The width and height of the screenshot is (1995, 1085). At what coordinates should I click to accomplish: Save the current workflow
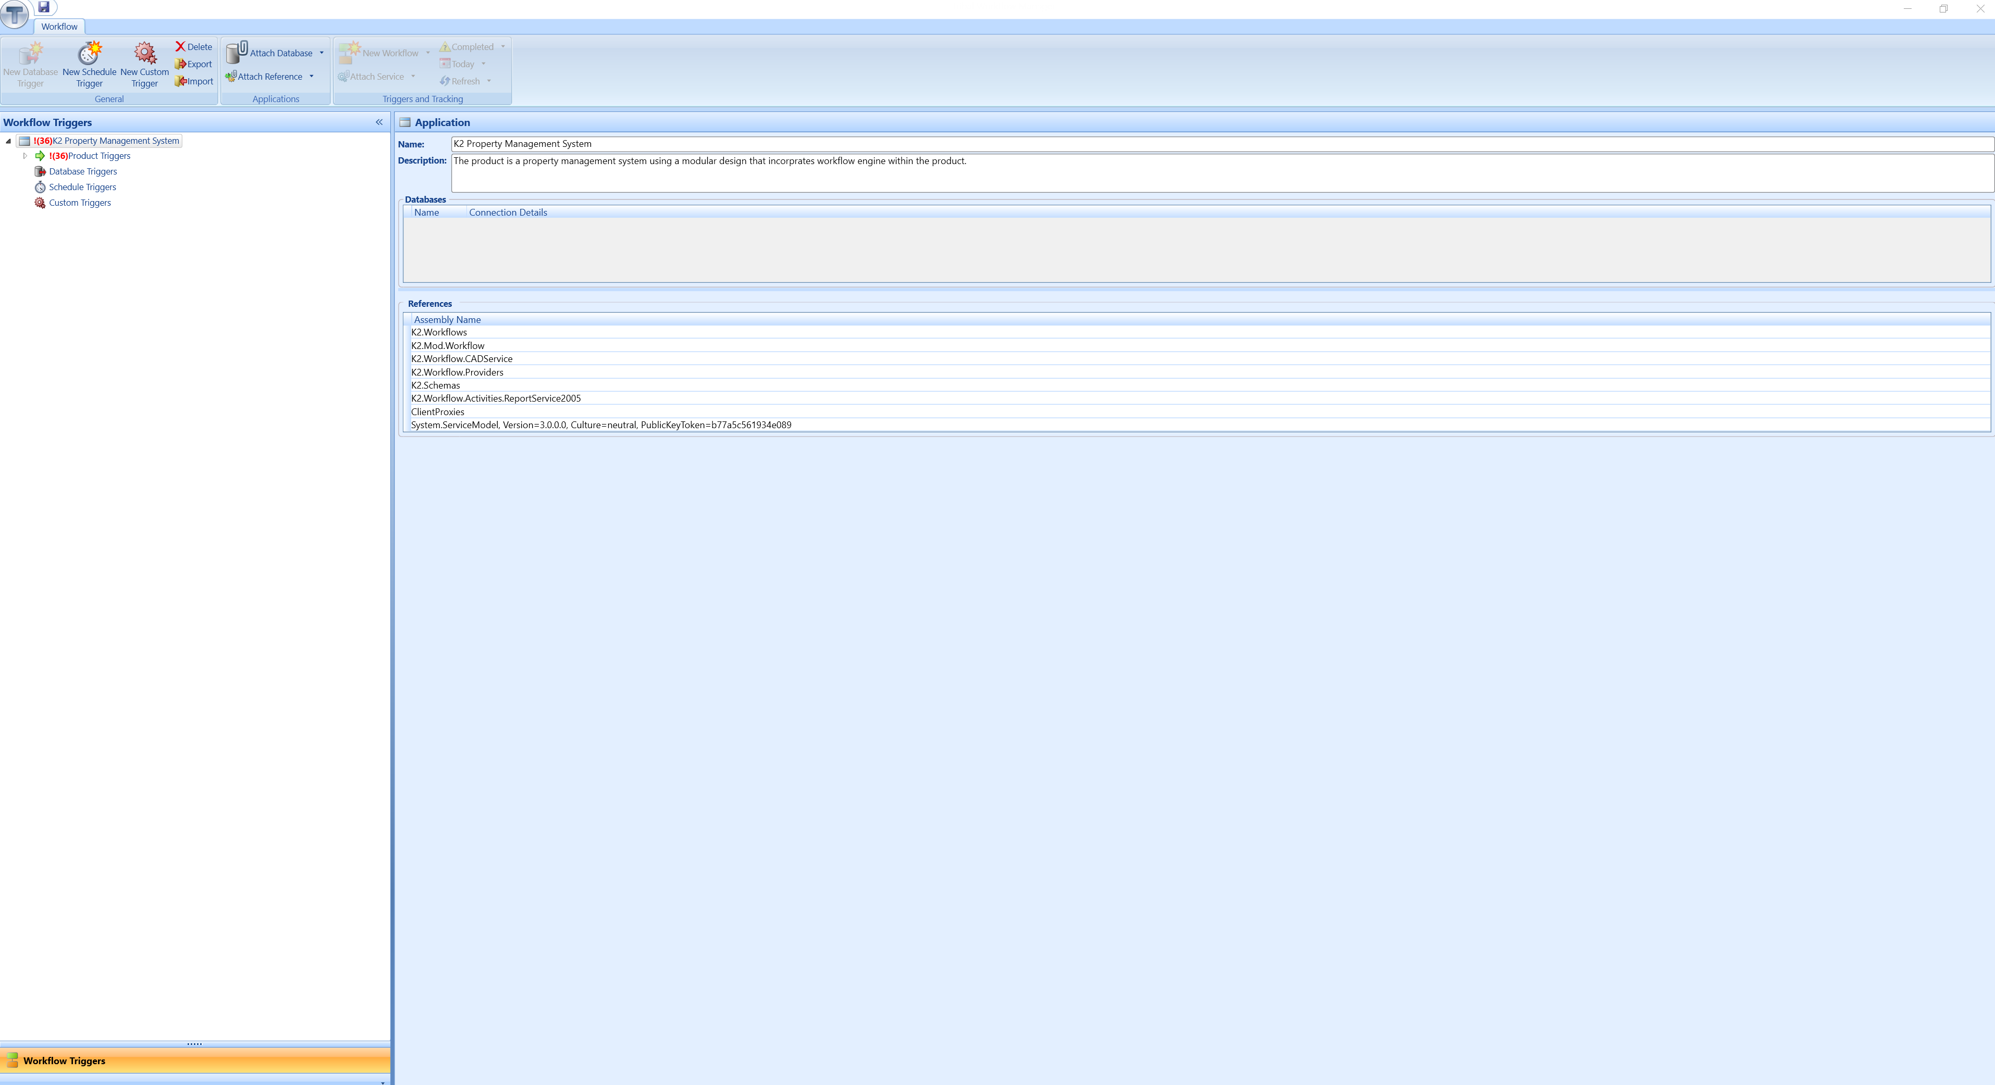(44, 7)
